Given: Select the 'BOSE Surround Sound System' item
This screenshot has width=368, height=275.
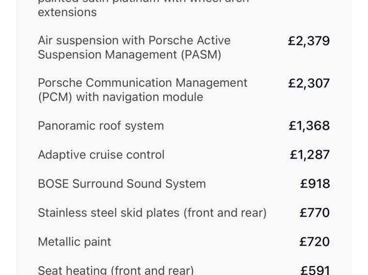Looking at the screenshot, I should [122, 184].
